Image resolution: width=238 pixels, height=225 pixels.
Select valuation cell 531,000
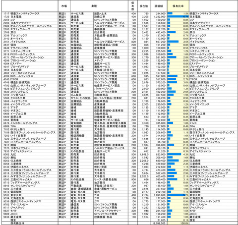[159, 57]
